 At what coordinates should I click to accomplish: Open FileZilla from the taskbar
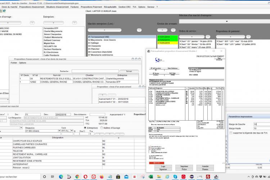pos(208,176)
